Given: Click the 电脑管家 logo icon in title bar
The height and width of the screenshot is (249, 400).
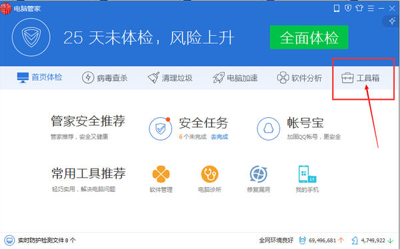Looking at the screenshot, I should (5, 9).
